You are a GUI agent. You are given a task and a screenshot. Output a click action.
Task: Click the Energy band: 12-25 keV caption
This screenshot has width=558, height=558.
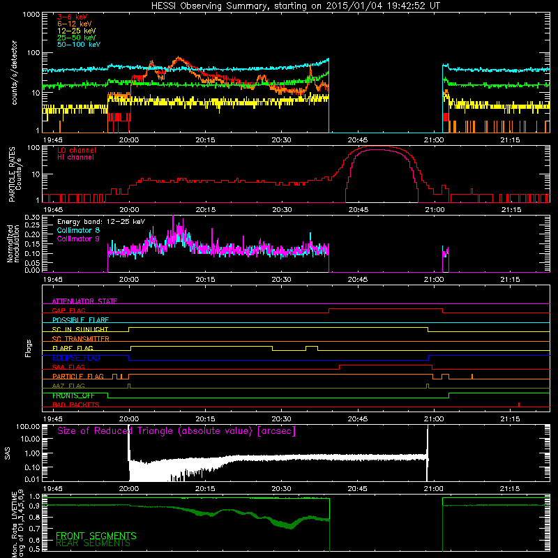[x=101, y=222]
